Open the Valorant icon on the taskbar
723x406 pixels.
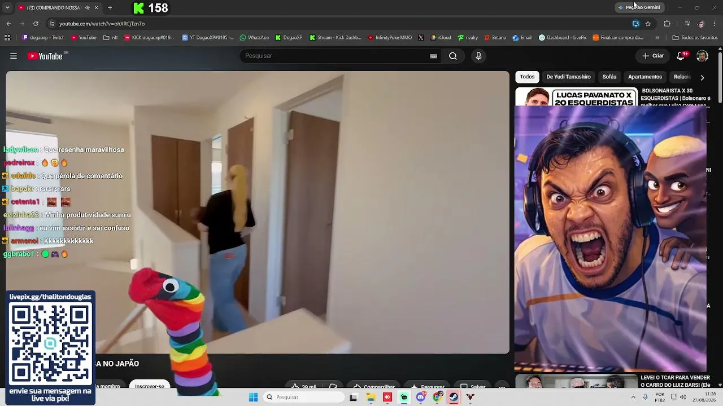click(470, 397)
